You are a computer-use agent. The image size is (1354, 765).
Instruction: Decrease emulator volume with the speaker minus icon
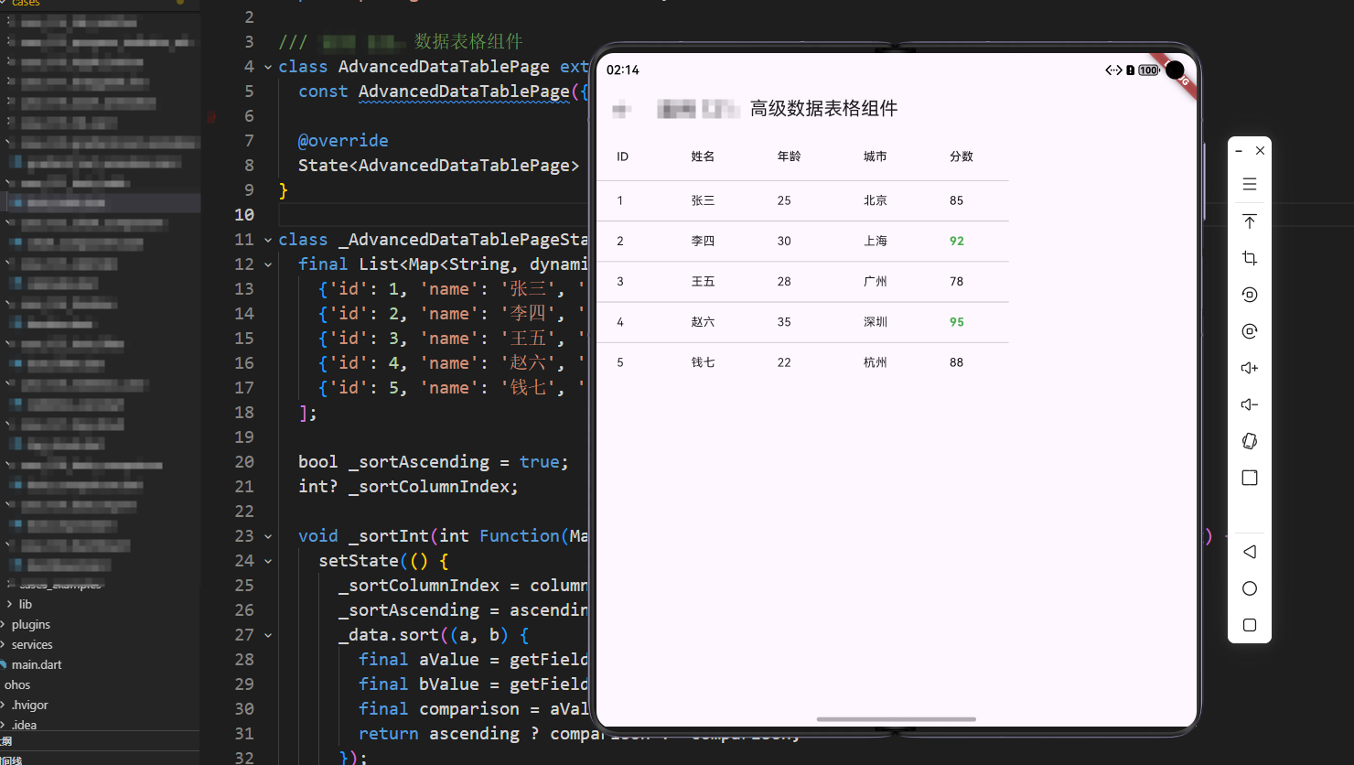point(1250,404)
